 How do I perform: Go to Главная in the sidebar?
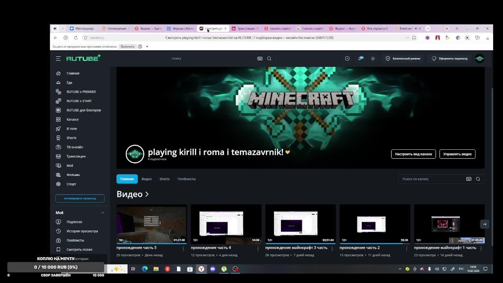click(73, 73)
